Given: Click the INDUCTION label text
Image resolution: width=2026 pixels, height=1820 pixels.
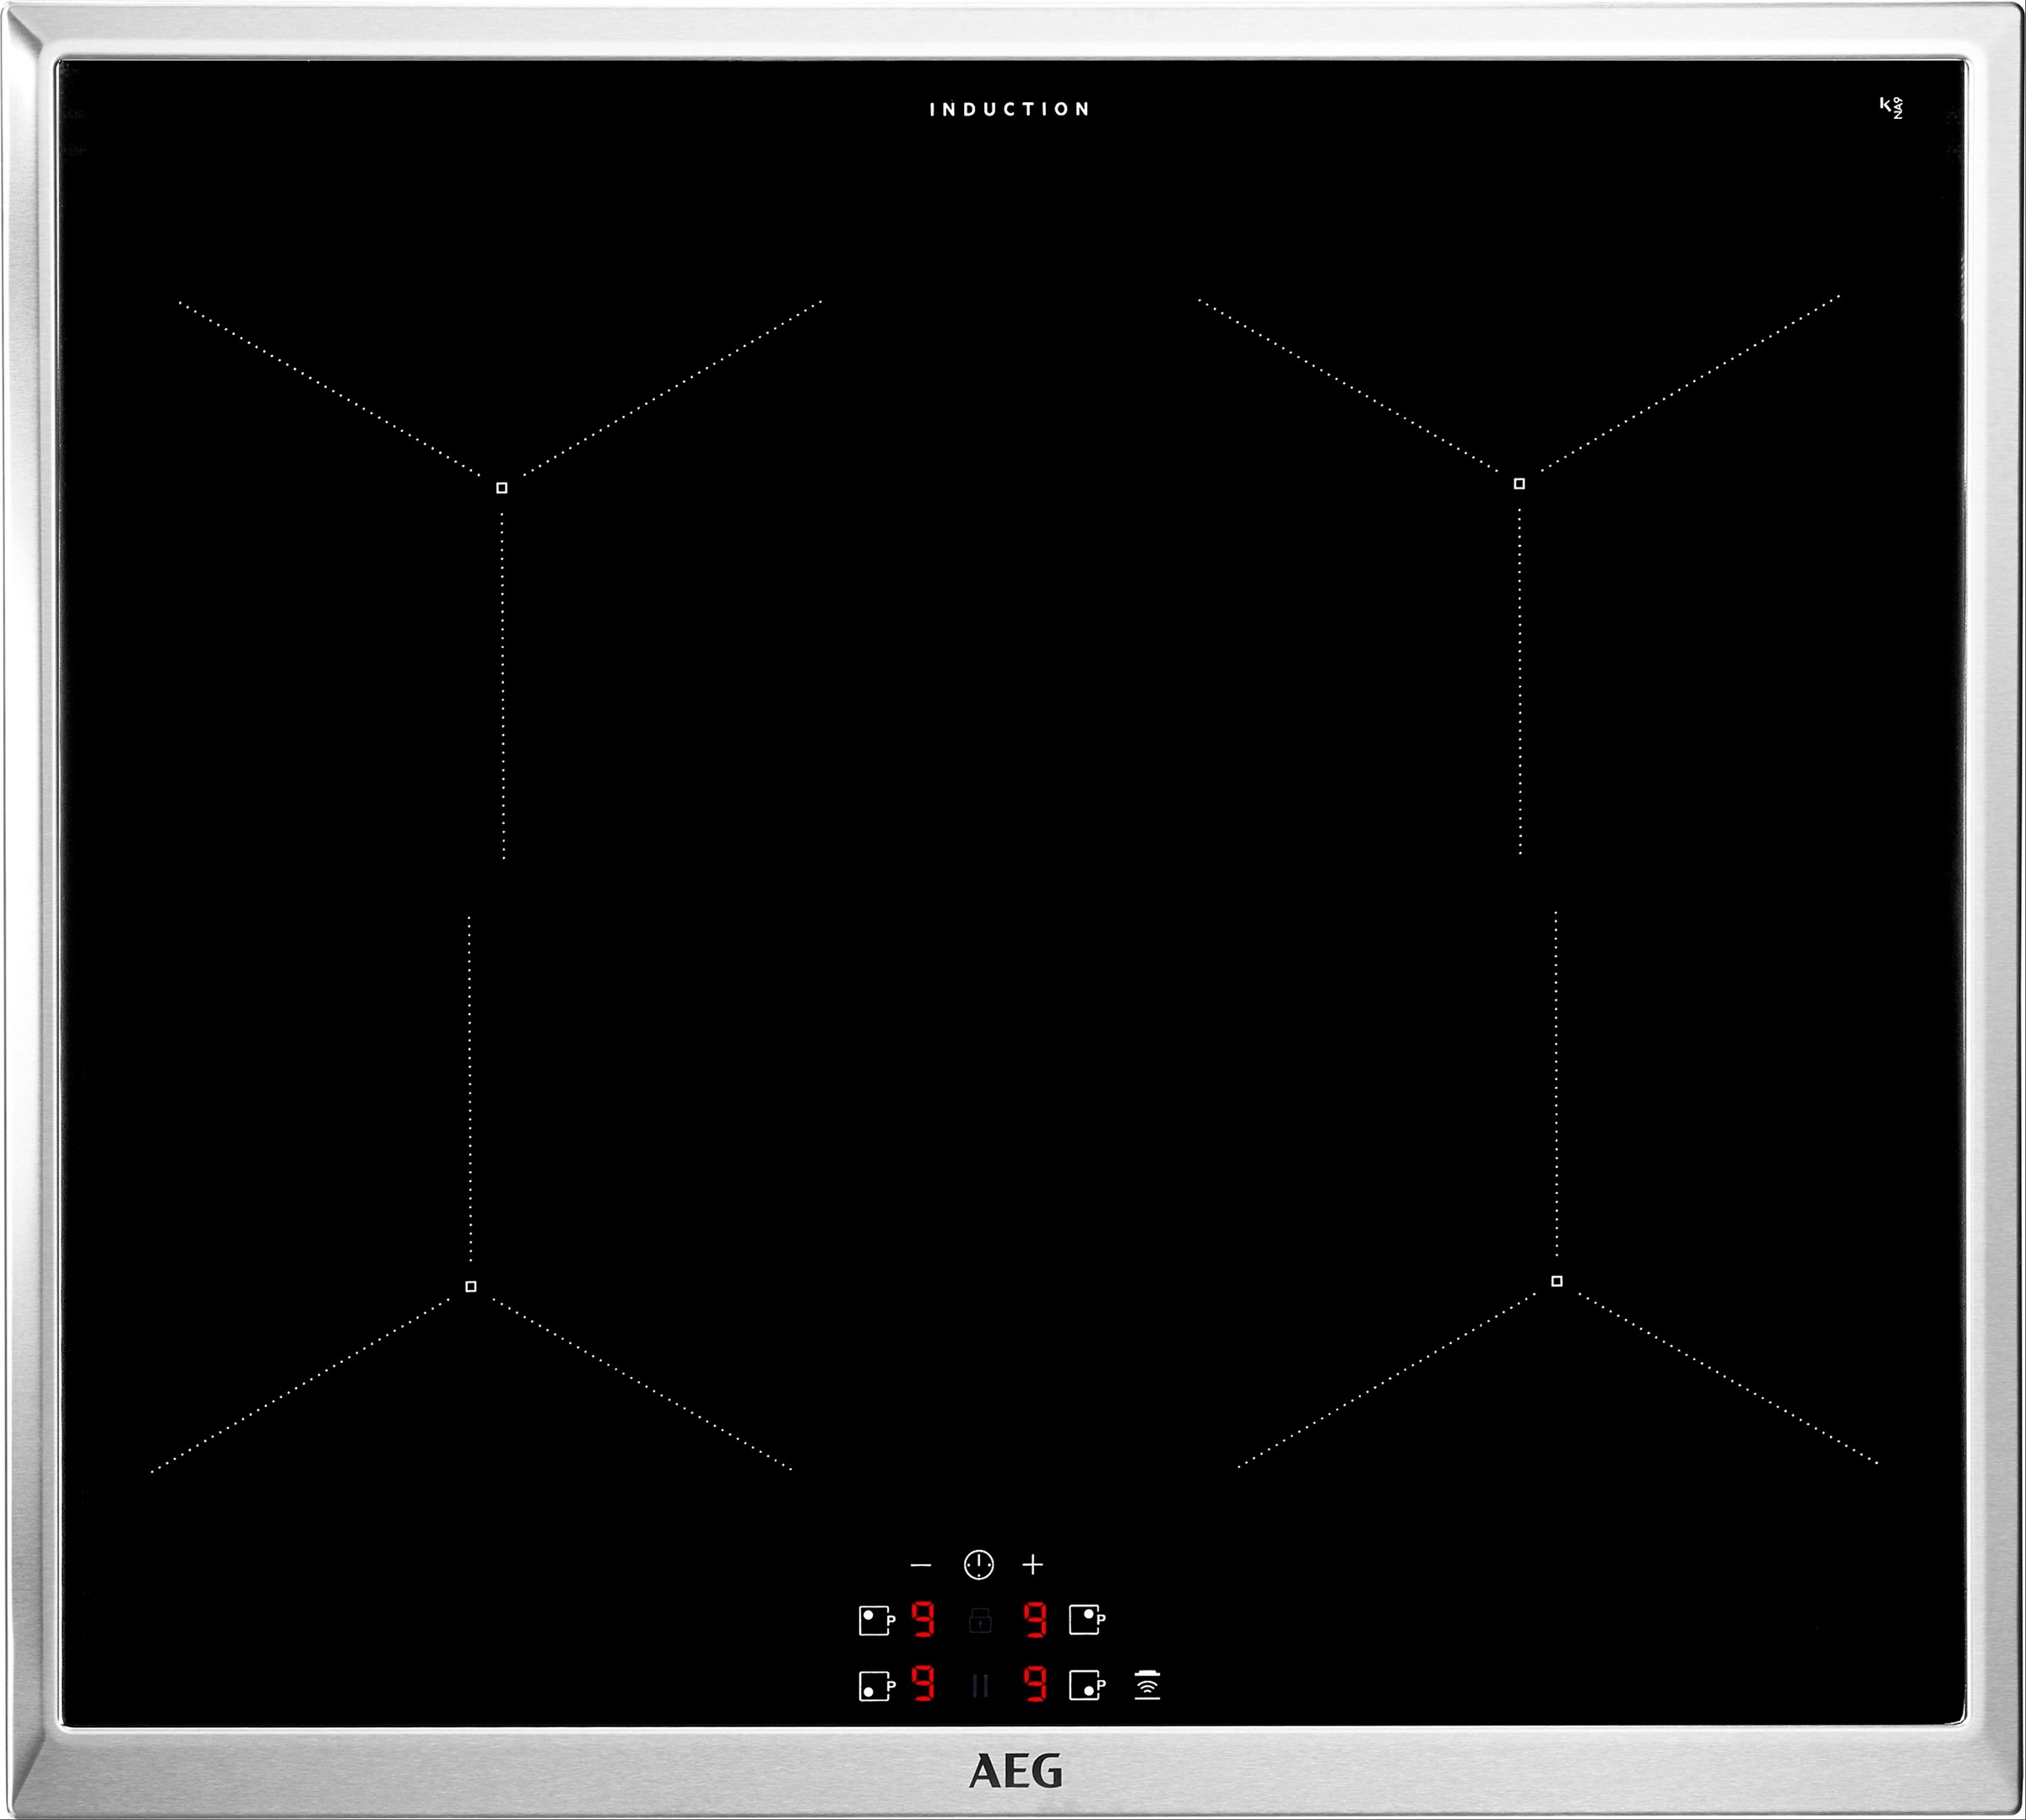Looking at the screenshot, I should coord(1010,110).
